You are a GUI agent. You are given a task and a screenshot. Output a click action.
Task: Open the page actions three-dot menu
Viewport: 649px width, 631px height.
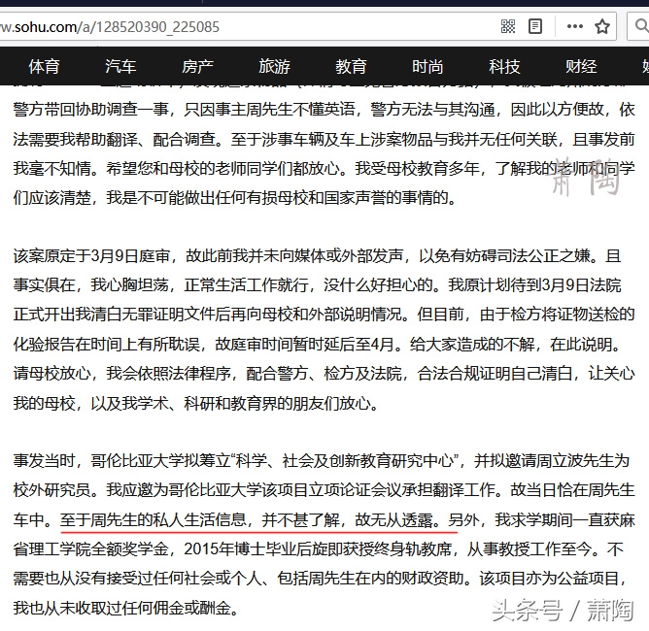574,26
